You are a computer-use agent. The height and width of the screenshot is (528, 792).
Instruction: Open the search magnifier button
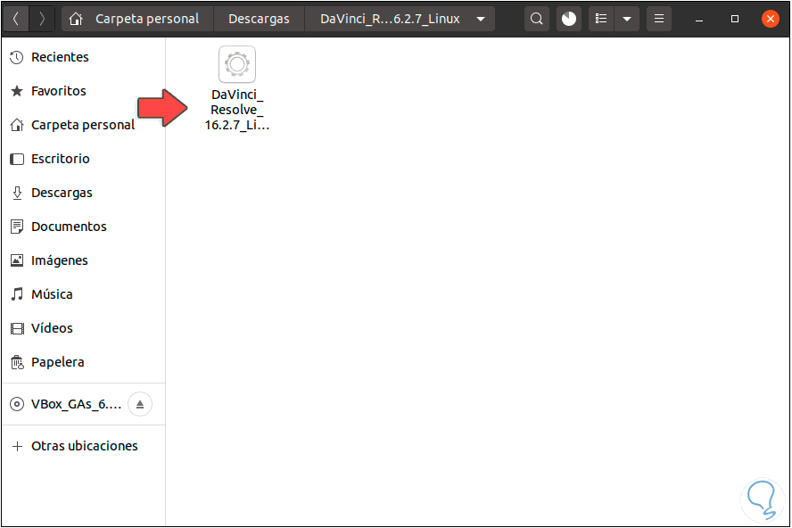[x=536, y=20]
